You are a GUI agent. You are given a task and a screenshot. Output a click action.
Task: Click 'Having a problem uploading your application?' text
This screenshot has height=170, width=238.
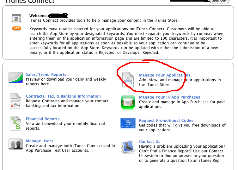tap(182, 146)
